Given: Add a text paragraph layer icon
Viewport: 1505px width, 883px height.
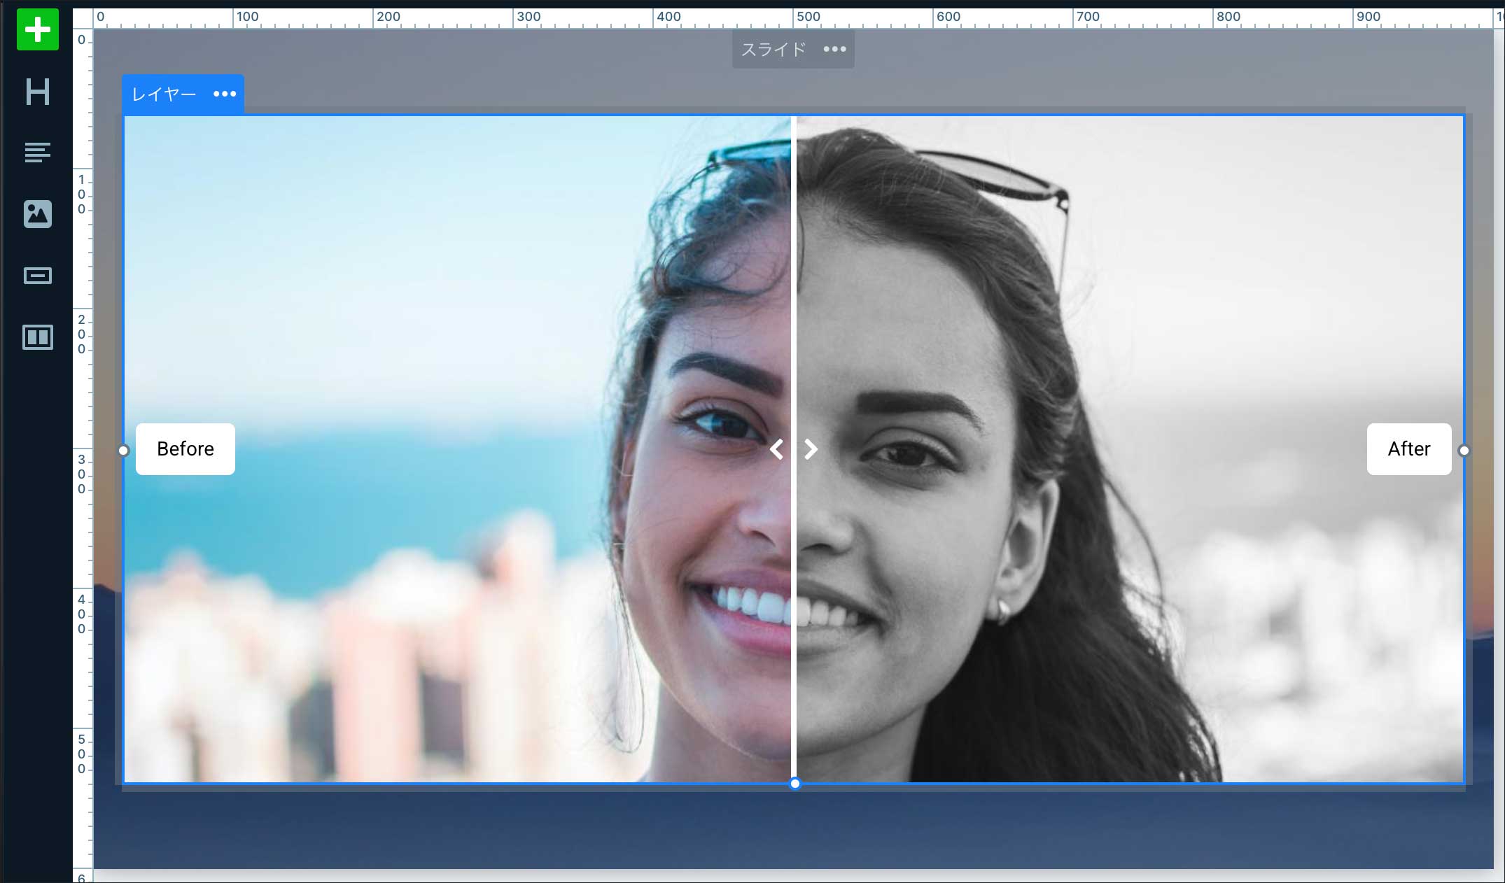Looking at the screenshot, I should 38,153.
